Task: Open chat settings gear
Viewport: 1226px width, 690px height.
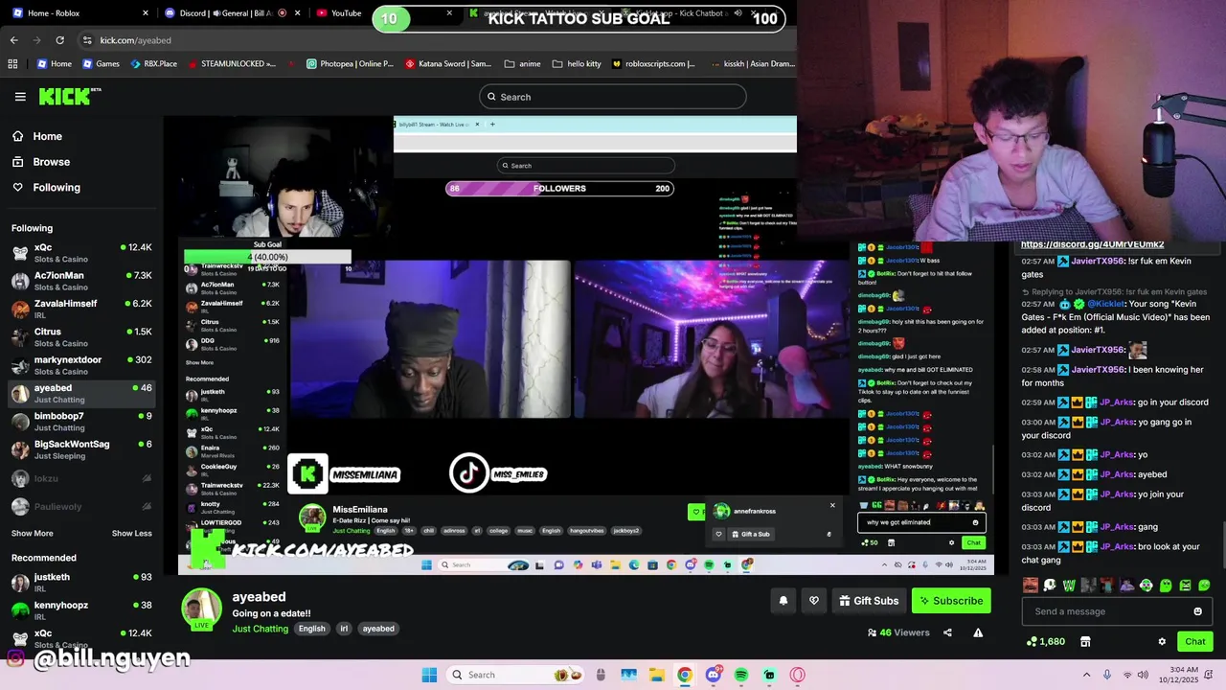Action: click(1162, 642)
